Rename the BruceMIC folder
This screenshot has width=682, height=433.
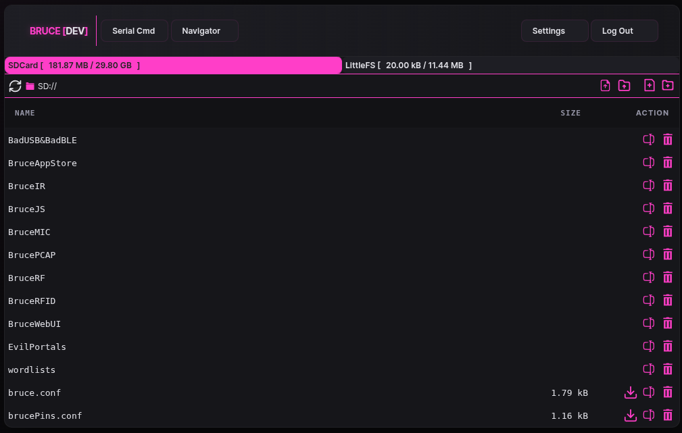tap(648, 231)
